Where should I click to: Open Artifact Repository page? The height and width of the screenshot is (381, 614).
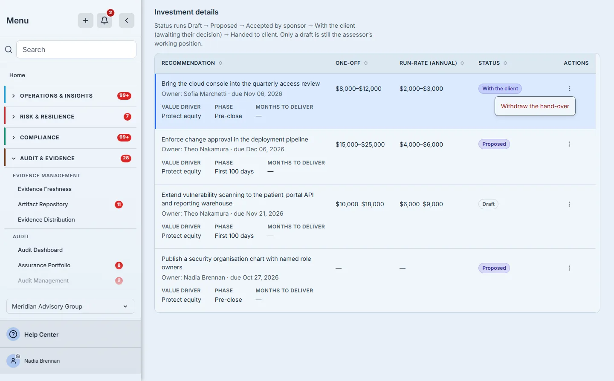[x=43, y=204]
